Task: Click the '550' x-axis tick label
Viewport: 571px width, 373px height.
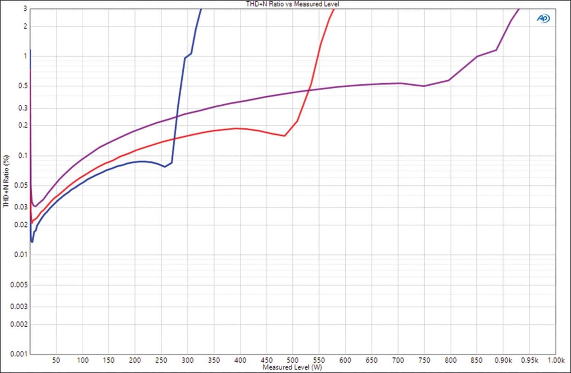Action: 319,360
